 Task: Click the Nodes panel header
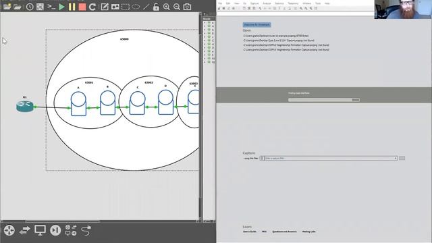click(x=209, y=19)
